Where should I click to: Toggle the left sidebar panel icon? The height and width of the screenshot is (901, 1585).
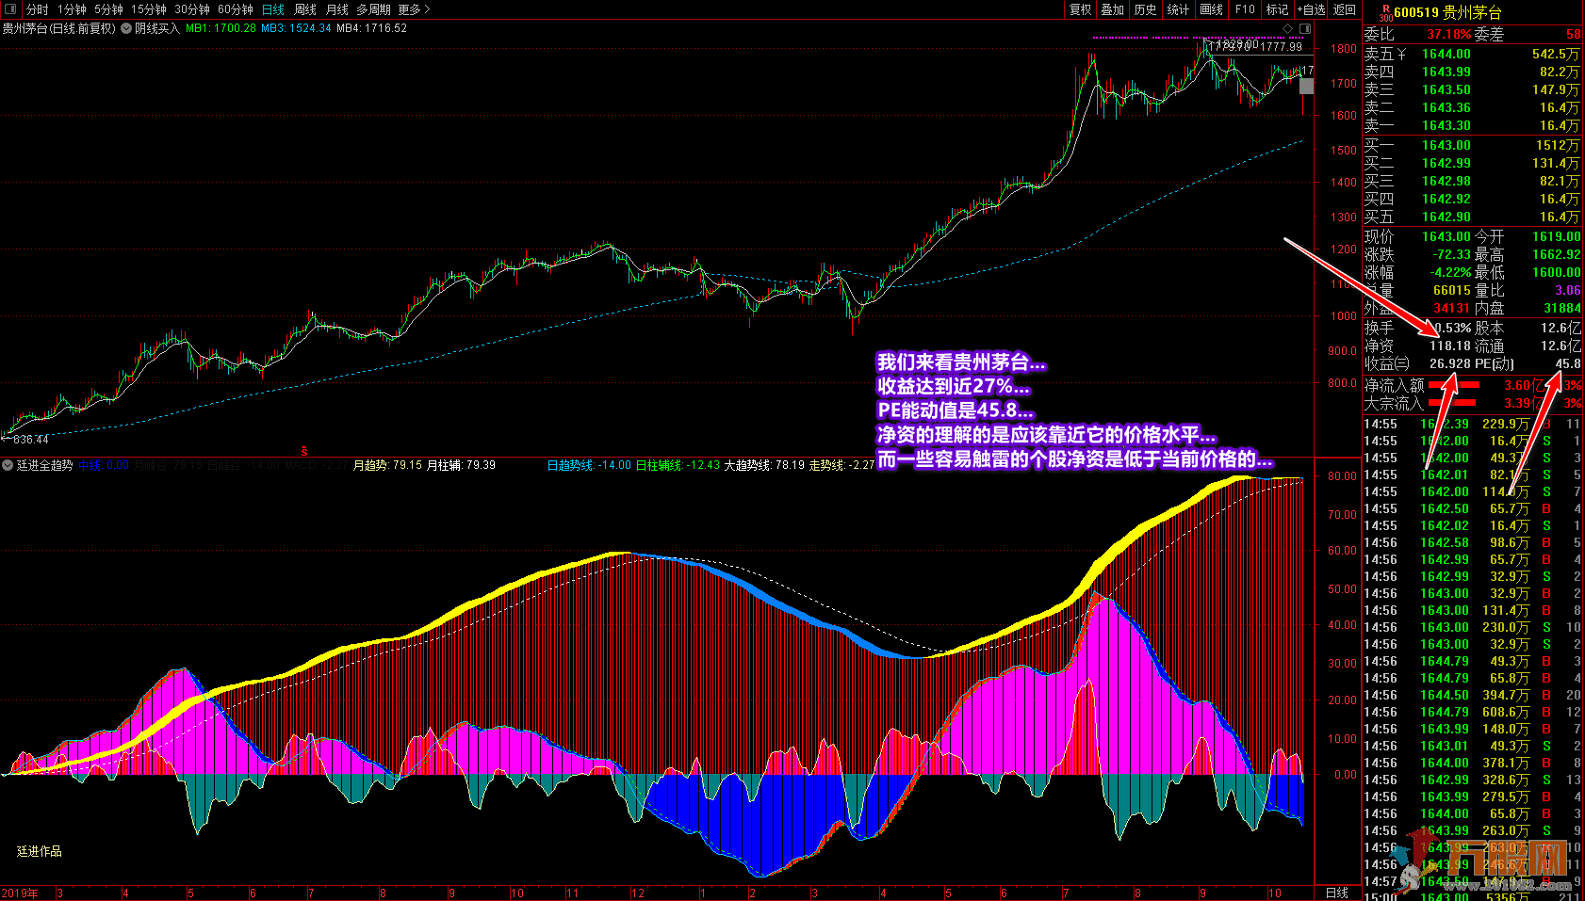(10, 9)
